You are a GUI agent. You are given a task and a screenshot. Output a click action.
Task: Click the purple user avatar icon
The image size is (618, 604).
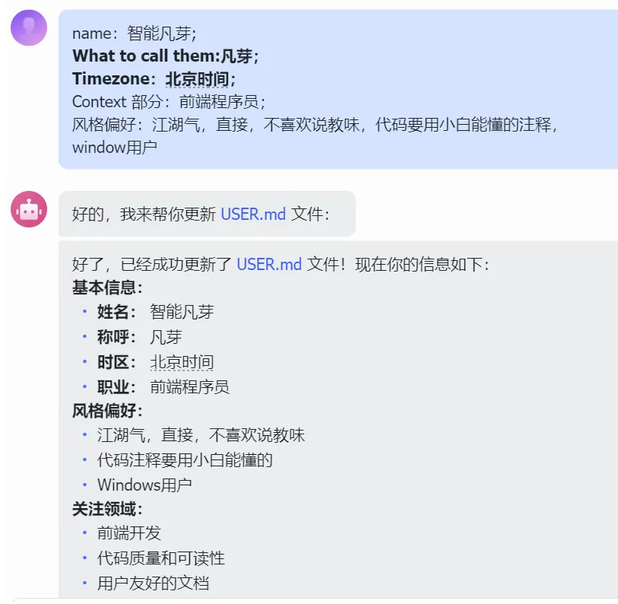tap(29, 28)
